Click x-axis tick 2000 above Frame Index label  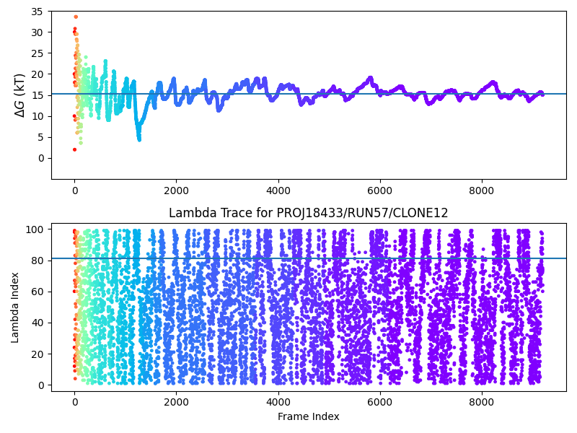click(x=176, y=402)
